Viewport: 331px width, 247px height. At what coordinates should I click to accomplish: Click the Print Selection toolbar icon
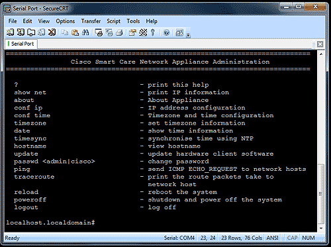(x=109, y=32)
